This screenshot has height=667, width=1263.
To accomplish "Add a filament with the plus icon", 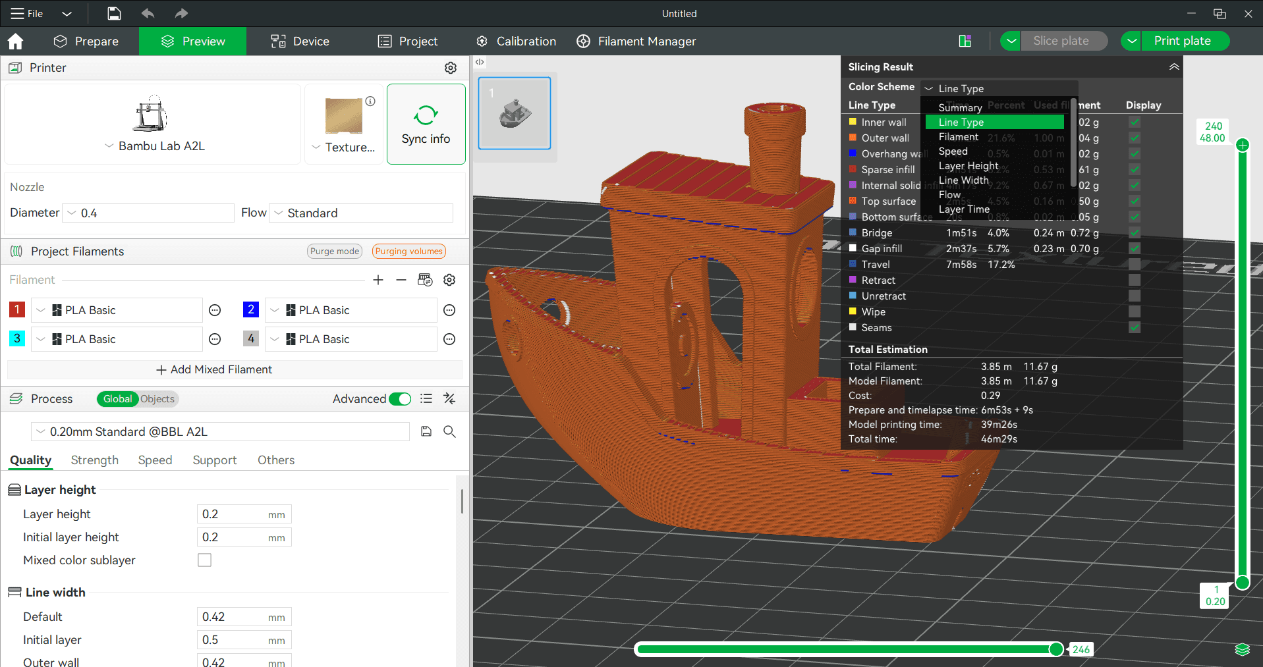I will tap(378, 280).
